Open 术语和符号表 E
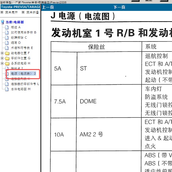 [x=22, y=48]
